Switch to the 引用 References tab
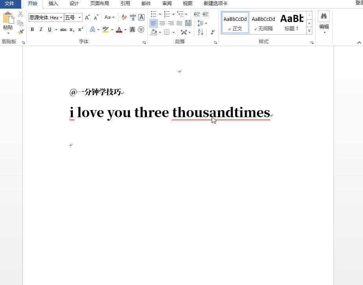This screenshot has width=363, height=285. click(125, 4)
